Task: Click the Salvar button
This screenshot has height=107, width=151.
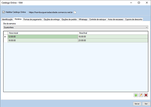Action: (137, 104)
